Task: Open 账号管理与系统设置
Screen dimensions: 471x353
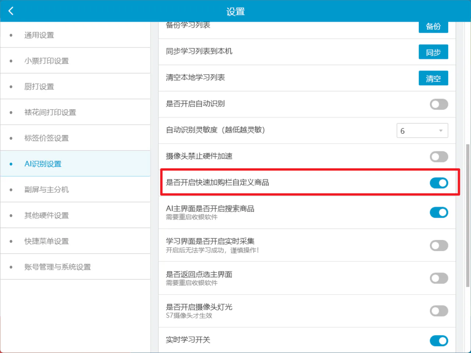Action: [75, 267]
